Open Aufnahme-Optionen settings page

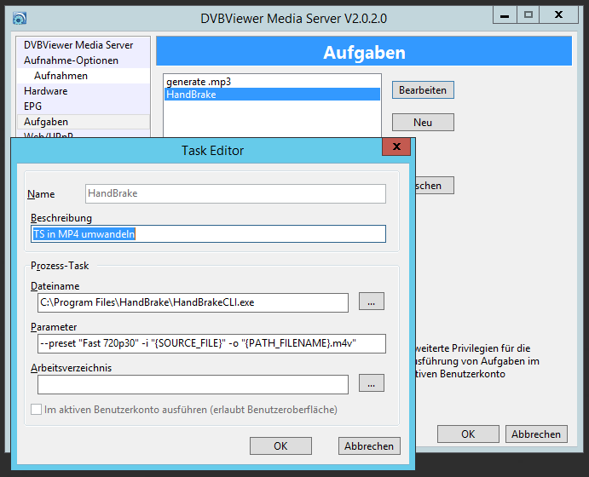click(71, 60)
